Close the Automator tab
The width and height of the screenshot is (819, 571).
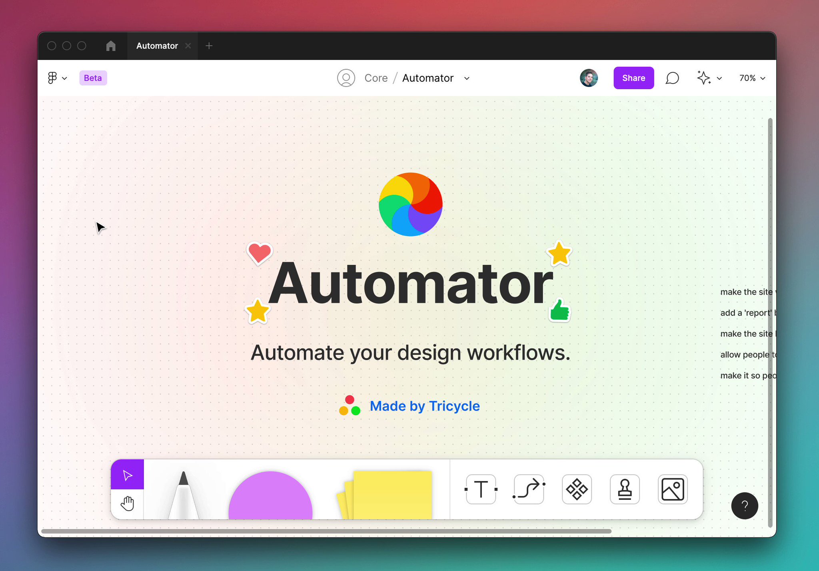coord(188,46)
